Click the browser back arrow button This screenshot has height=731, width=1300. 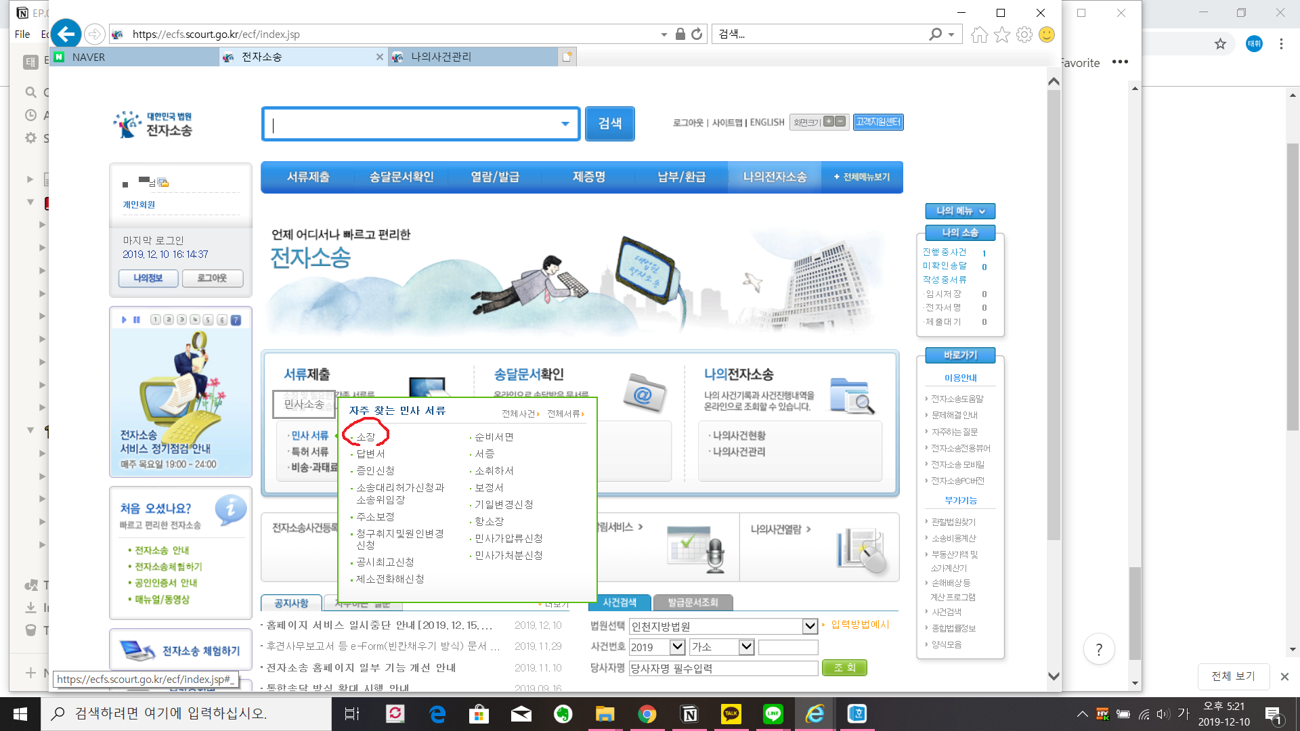point(66,34)
